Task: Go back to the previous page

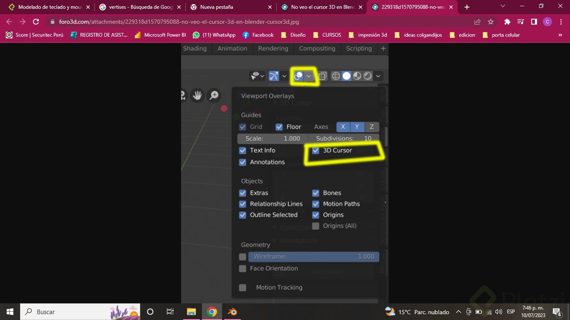Action: [x=9, y=22]
